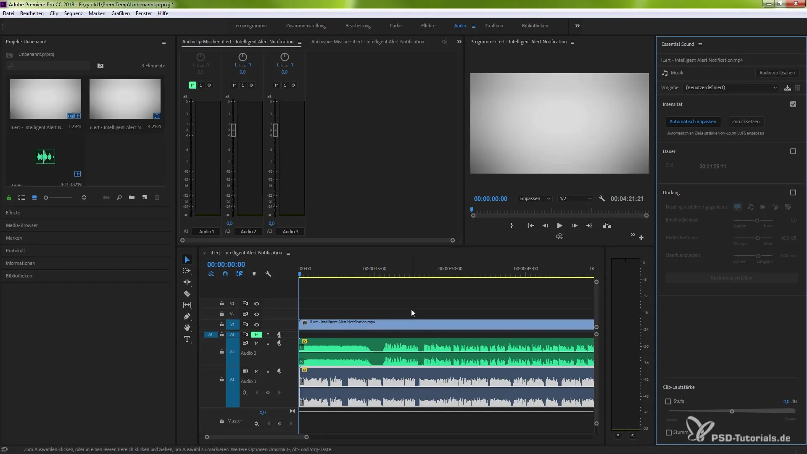
Task: Open the Marken menu
Action: coord(97,13)
